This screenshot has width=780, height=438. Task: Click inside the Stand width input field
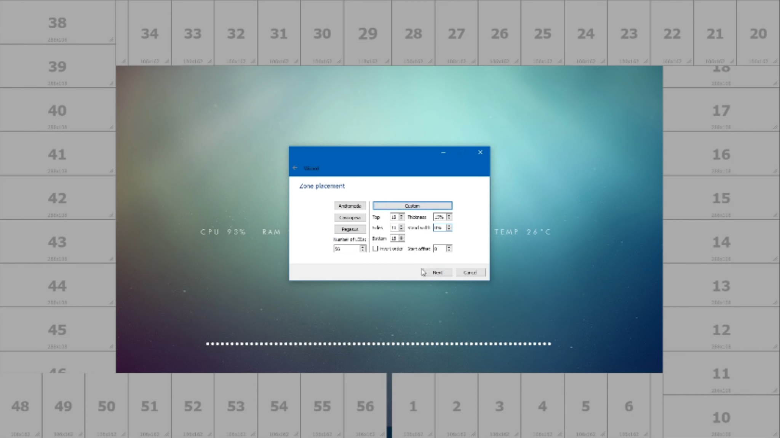(x=439, y=227)
